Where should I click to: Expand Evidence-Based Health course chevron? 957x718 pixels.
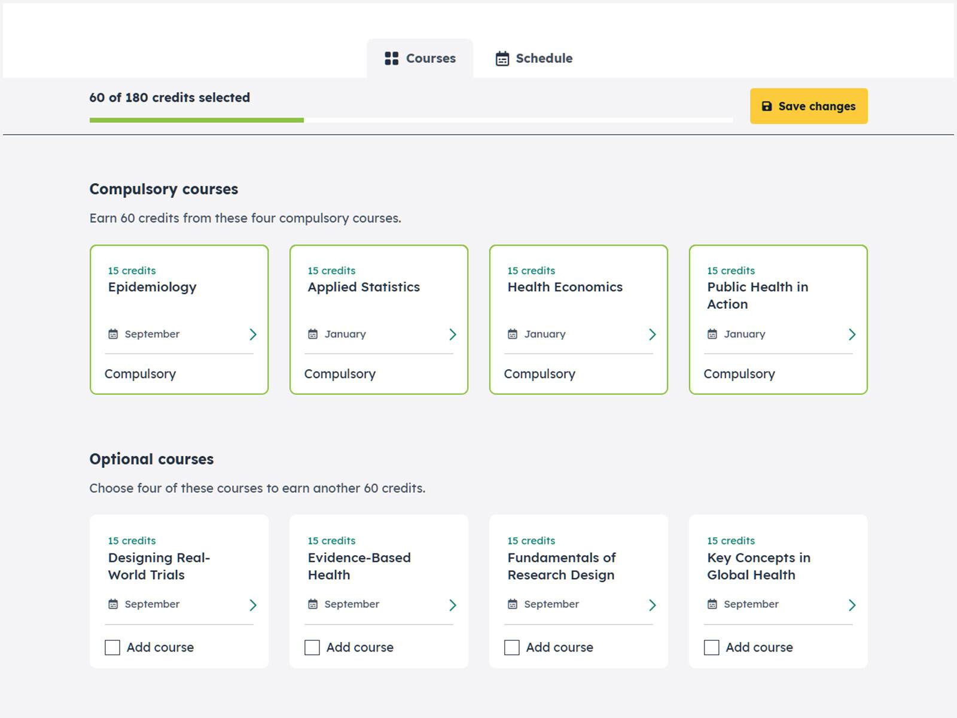click(453, 605)
